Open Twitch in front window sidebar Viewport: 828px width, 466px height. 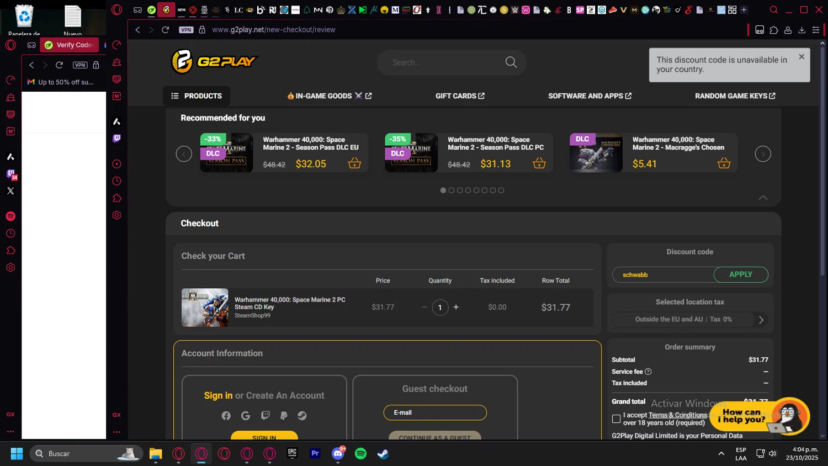coord(116,138)
